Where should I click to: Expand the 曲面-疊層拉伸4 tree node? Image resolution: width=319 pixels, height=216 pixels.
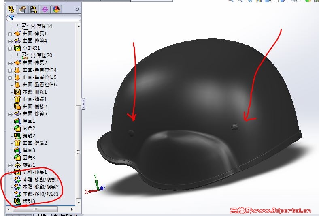point(10,71)
